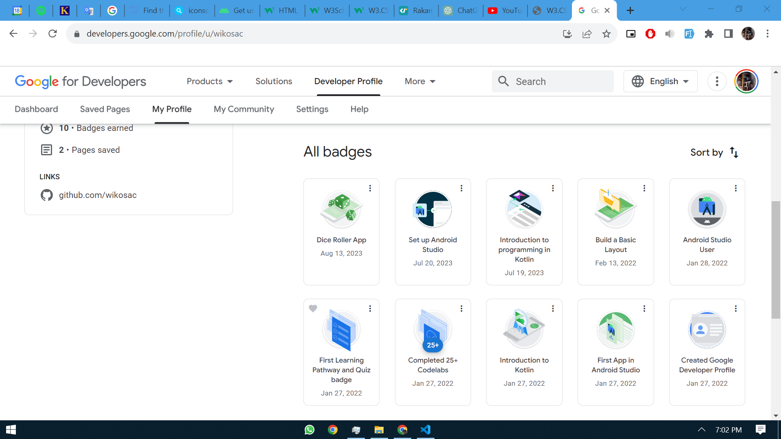Open Dice Roller App badge options menu
781x439 pixels.
370,188
